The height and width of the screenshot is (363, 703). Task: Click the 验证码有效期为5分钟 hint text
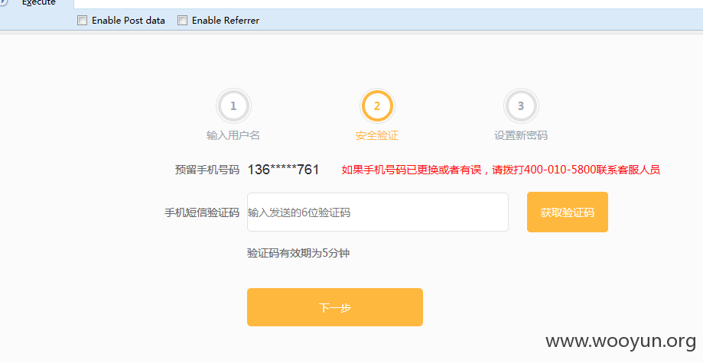(298, 253)
